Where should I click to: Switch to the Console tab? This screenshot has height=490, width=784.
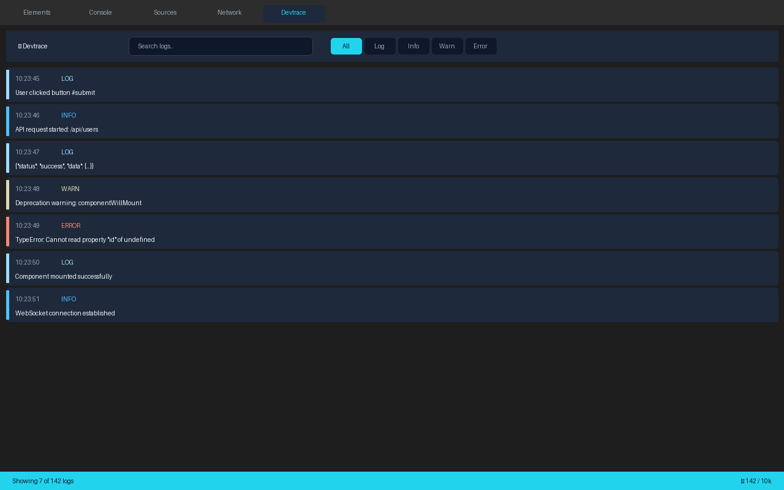pos(100,12)
